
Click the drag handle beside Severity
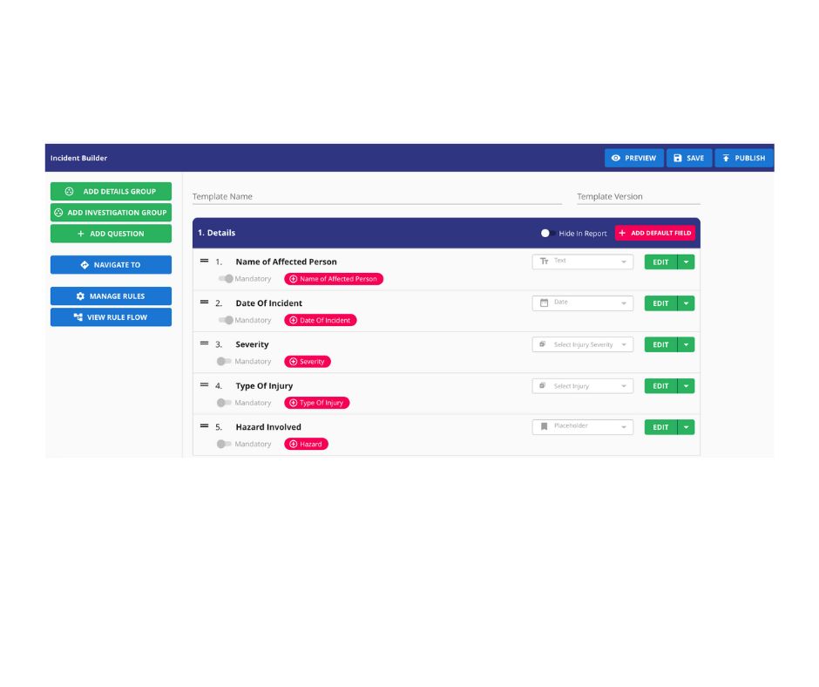(x=205, y=343)
